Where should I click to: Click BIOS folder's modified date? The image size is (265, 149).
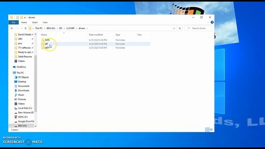[x=98, y=40]
